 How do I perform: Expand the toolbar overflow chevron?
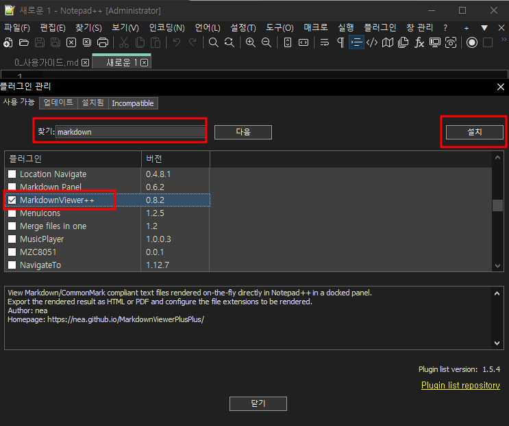click(x=504, y=40)
